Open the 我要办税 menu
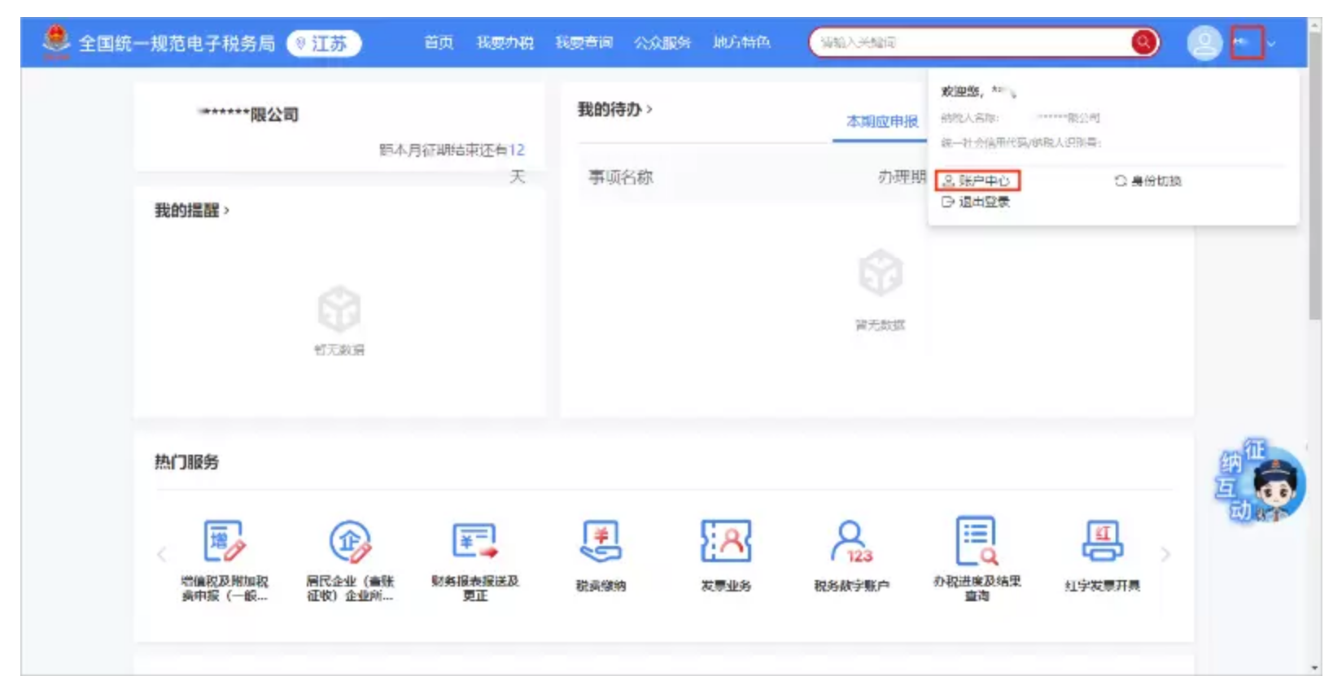This screenshot has width=1333, height=685. click(x=505, y=42)
